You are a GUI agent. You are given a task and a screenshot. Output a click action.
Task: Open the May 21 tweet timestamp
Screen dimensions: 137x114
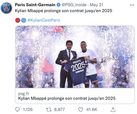[97, 5]
